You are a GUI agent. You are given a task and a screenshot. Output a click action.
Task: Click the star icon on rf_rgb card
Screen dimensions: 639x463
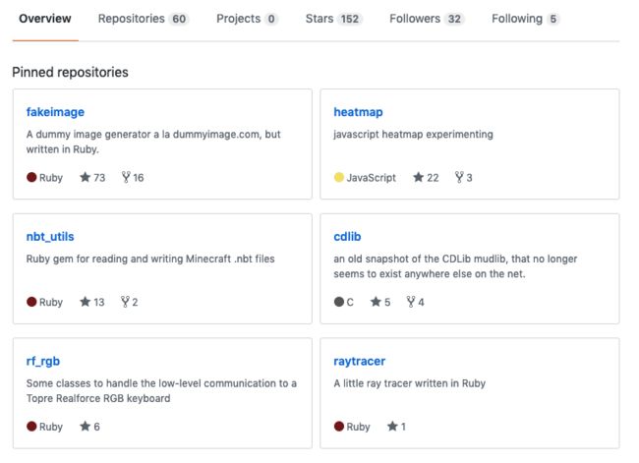pos(85,427)
